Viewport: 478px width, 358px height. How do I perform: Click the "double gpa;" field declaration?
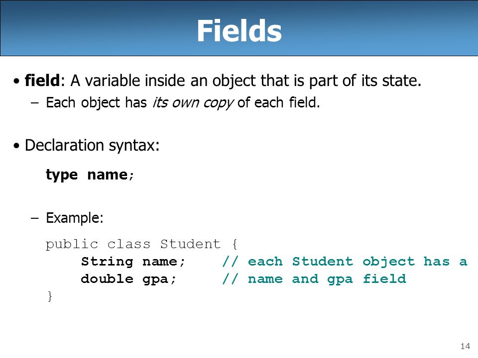click(128, 279)
